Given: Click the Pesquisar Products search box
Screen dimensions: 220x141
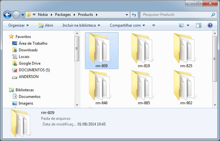Looking at the screenshot, I should (175, 15).
